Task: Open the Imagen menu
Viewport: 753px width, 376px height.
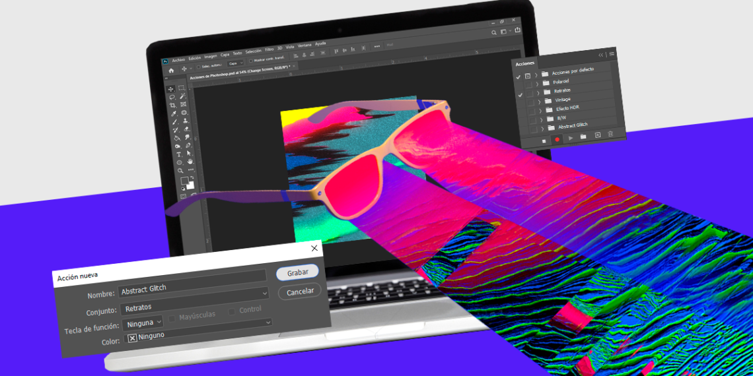Action: pos(211,56)
